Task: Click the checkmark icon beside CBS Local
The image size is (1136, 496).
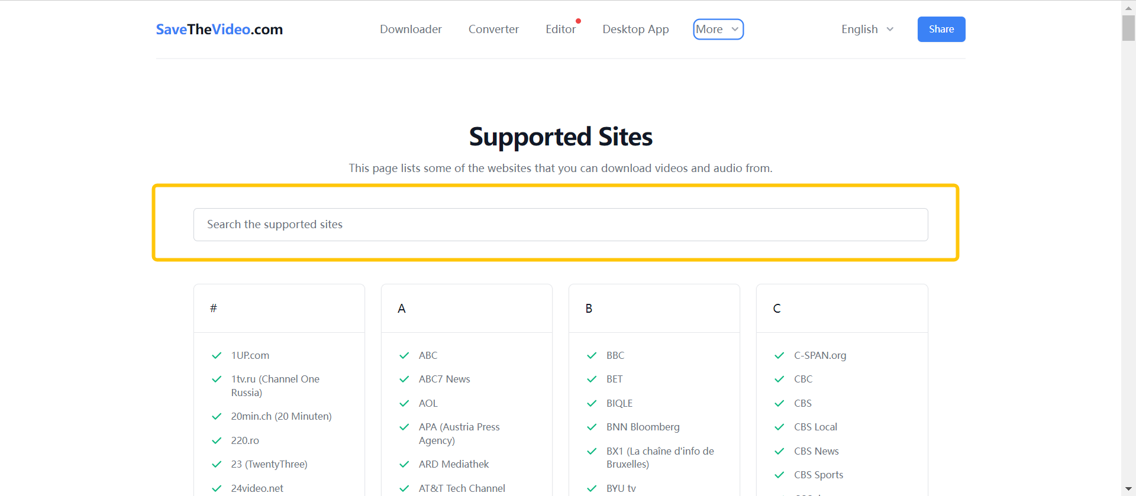Action: click(x=779, y=427)
